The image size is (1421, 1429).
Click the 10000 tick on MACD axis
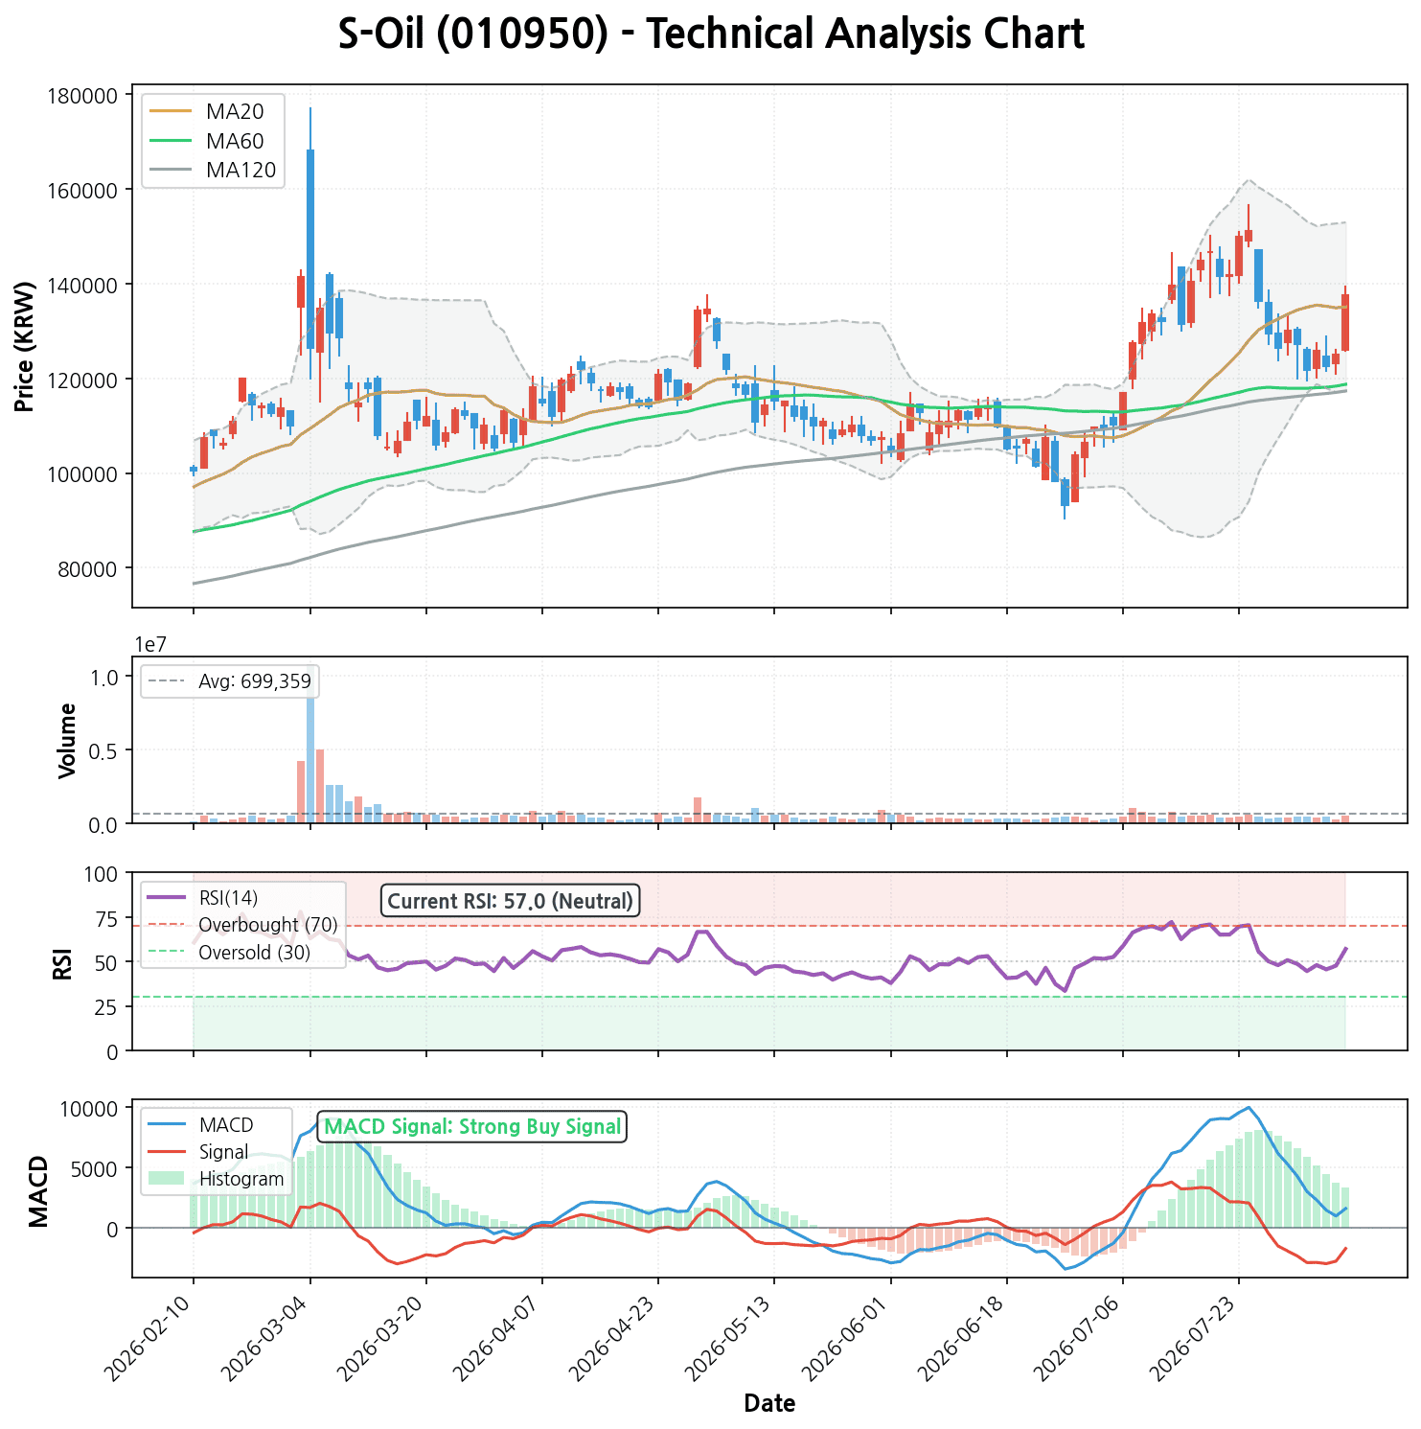[x=87, y=1108]
